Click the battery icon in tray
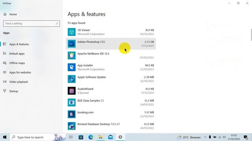Viewport: 252px width, 141px height. pos(215,137)
